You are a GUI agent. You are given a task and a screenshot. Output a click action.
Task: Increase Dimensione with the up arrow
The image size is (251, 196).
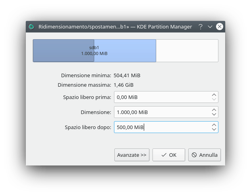point(214,110)
